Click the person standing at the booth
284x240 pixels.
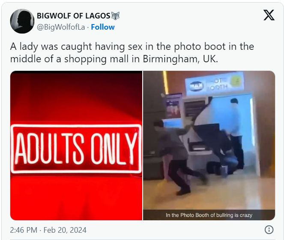pyautogui.click(x=237, y=134)
